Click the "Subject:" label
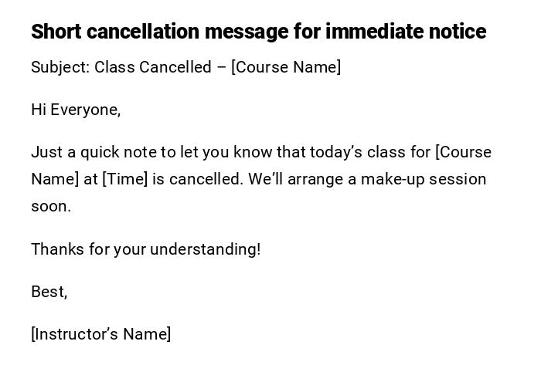This screenshot has height=382, width=541. pos(60,67)
